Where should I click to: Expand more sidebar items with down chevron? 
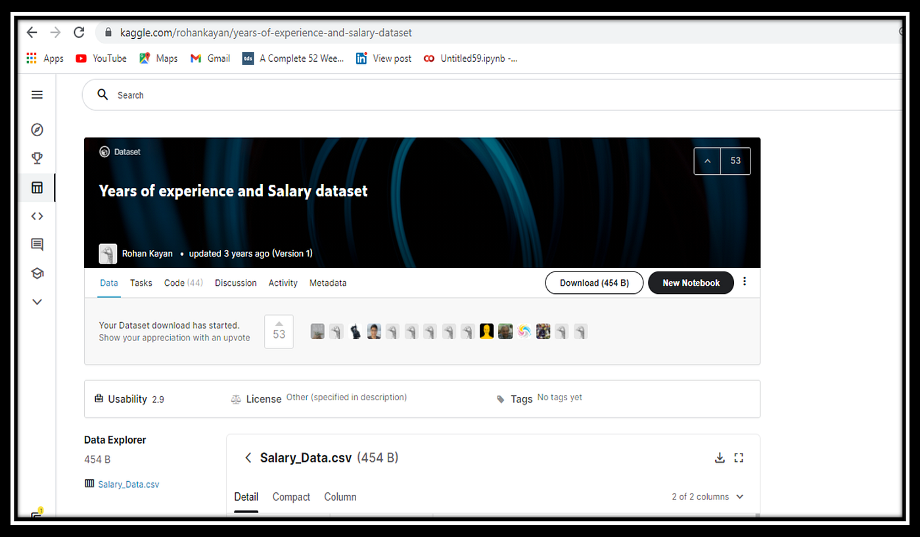[x=37, y=302]
